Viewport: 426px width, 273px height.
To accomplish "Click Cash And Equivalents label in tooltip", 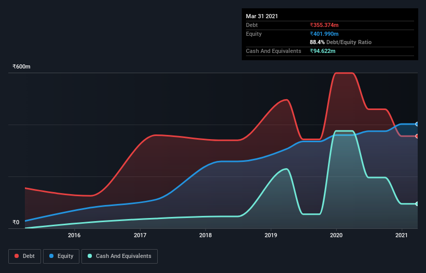I will 273,51.
